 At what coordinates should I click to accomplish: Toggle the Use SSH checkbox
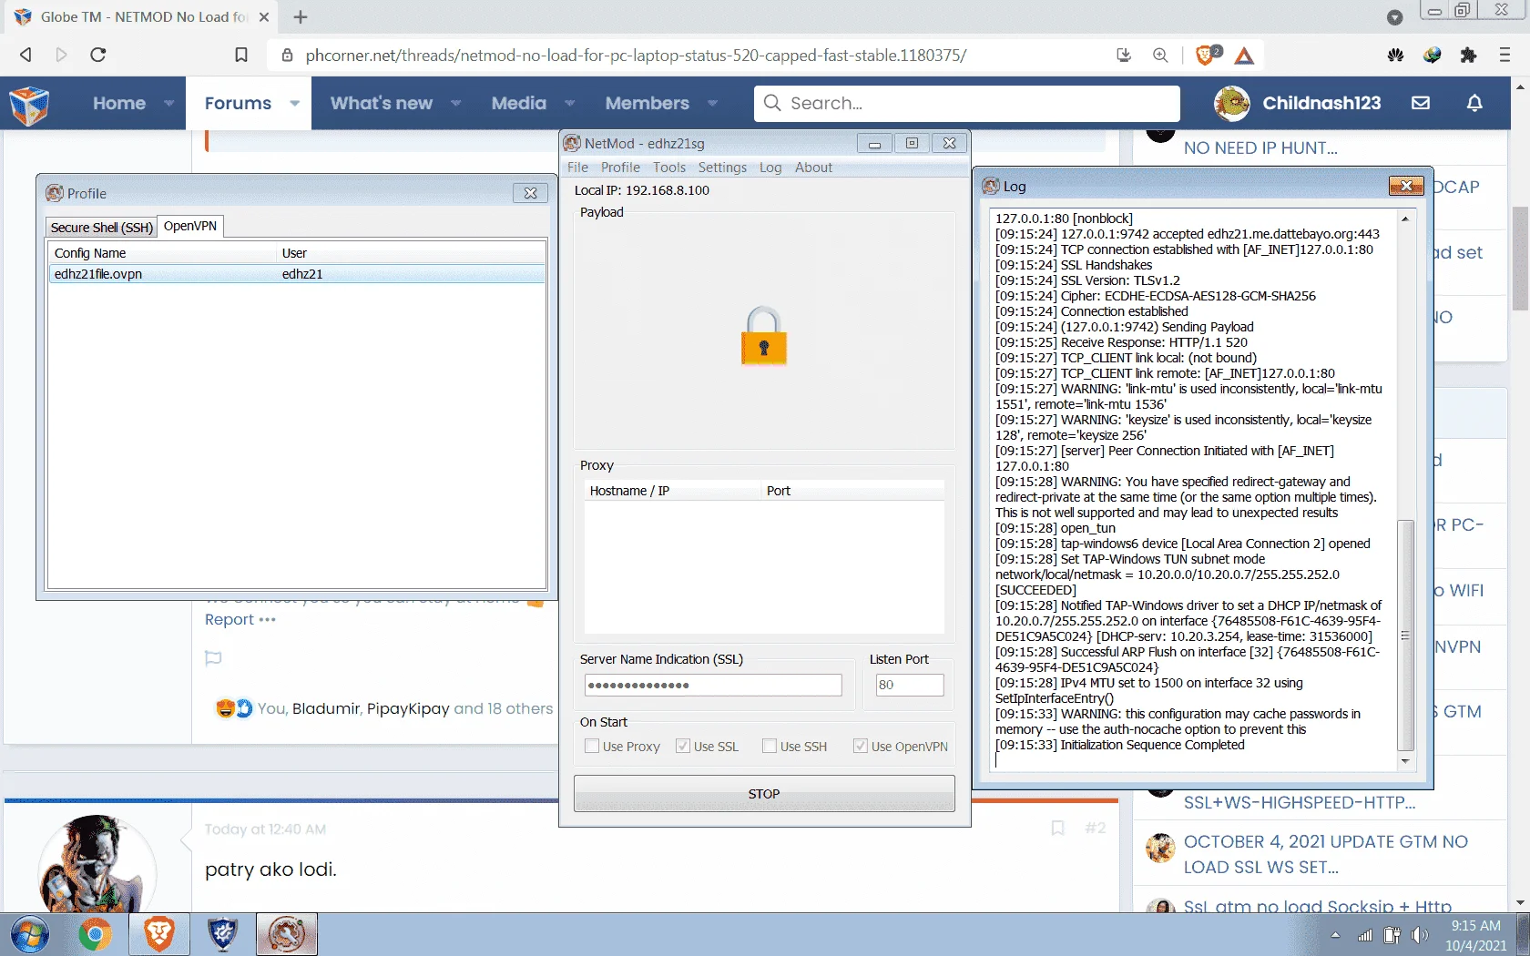pos(770,747)
